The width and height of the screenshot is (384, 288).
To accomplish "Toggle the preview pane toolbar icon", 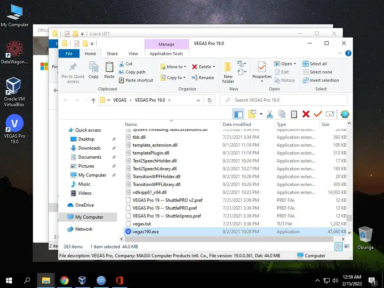I will tap(238, 114).
